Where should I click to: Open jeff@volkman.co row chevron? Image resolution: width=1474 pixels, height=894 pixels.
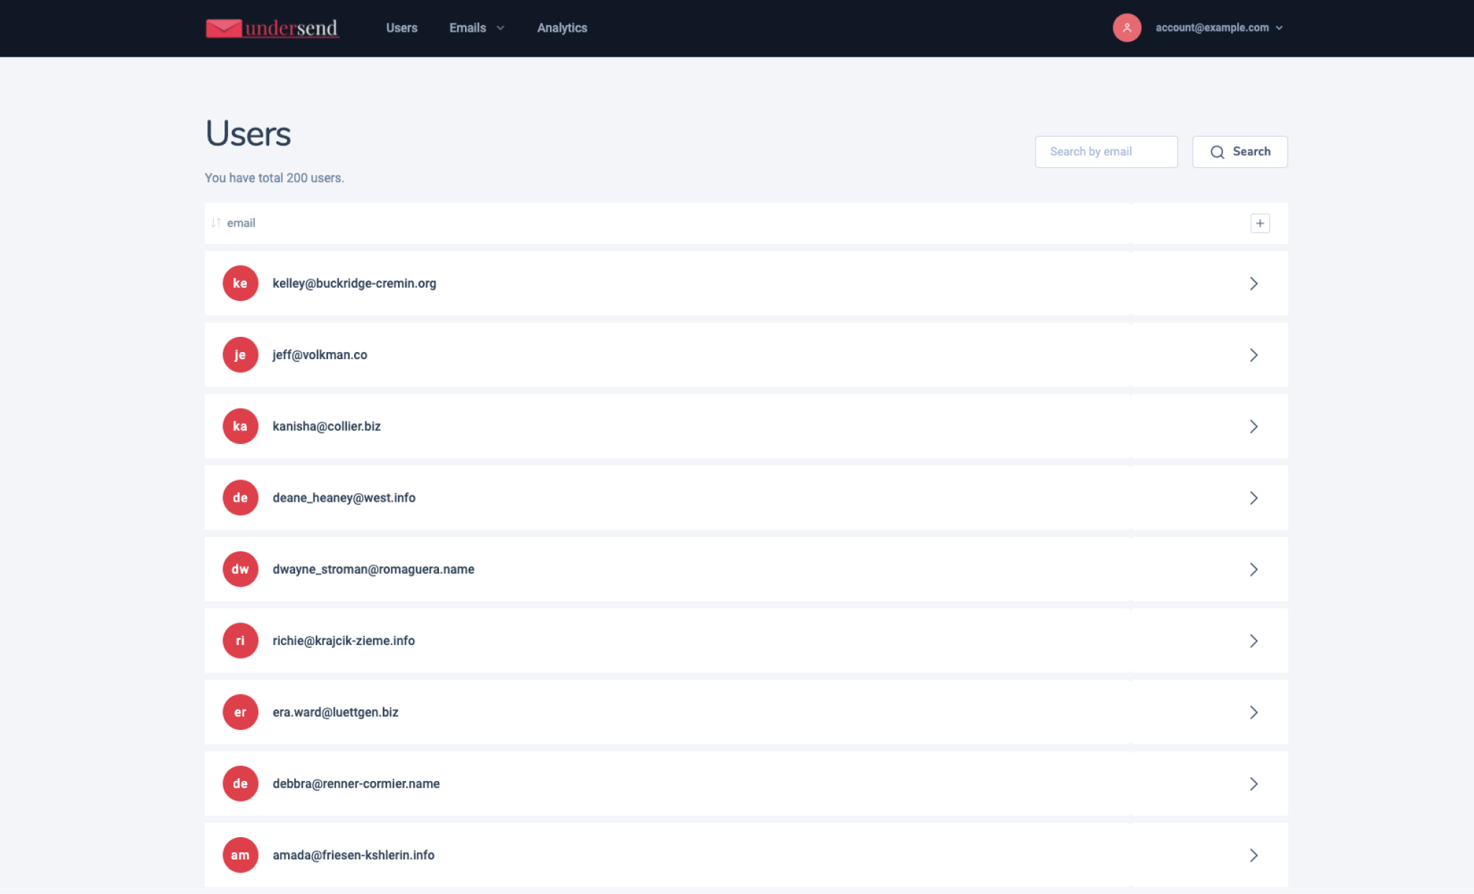(x=1253, y=355)
